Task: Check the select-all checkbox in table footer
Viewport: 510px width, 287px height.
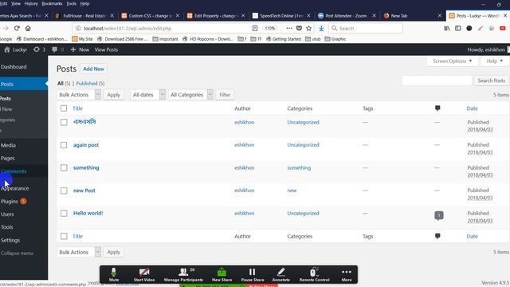Action: pos(64,236)
